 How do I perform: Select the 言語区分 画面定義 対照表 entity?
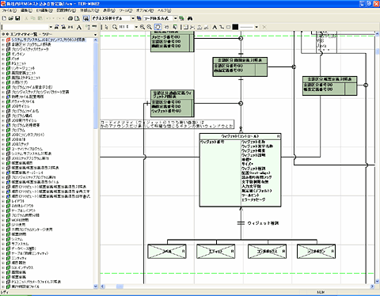click(x=240, y=66)
